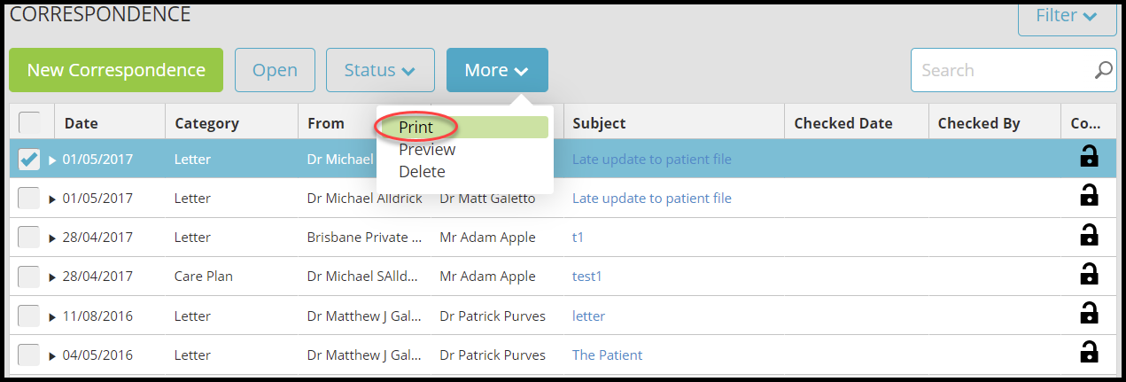Click the search magnifier icon
This screenshot has height=382, width=1126.
tap(1103, 71)
